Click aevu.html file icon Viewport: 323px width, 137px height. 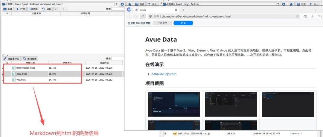coord(14,74)
